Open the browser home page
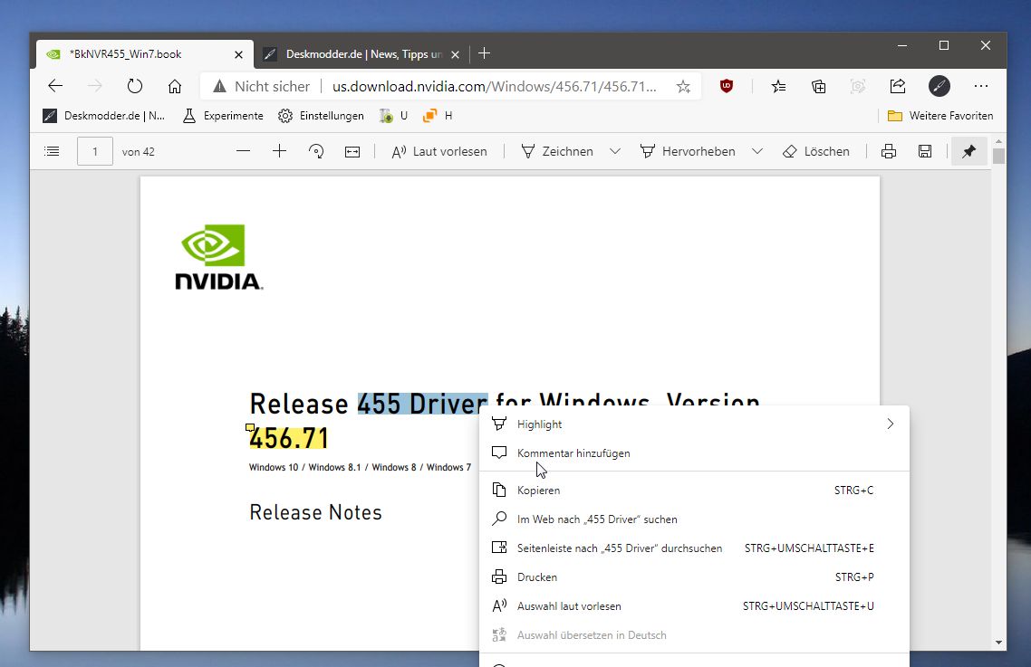 tap(174, 86)
